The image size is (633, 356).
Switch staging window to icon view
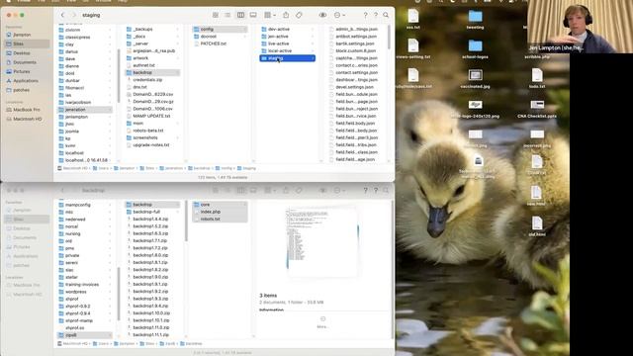click(216, 15)
